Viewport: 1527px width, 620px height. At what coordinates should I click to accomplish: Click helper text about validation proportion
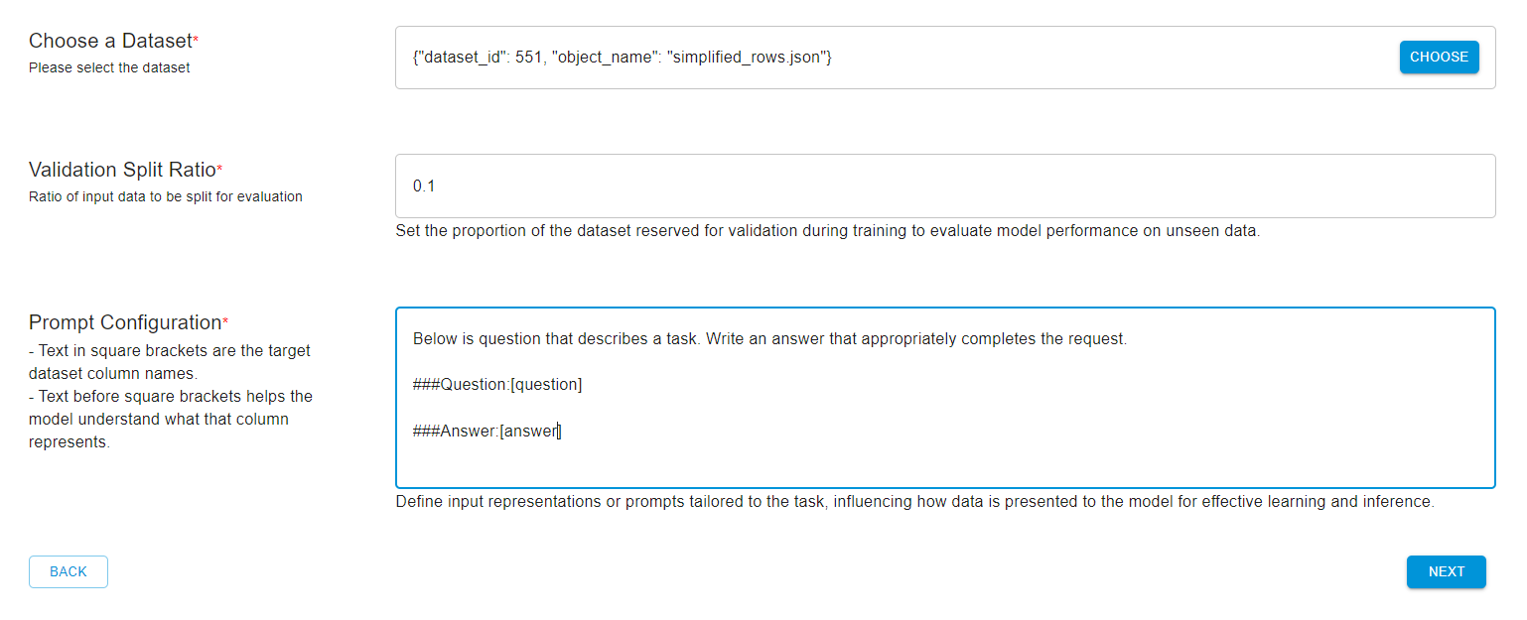tap(827, 231)
